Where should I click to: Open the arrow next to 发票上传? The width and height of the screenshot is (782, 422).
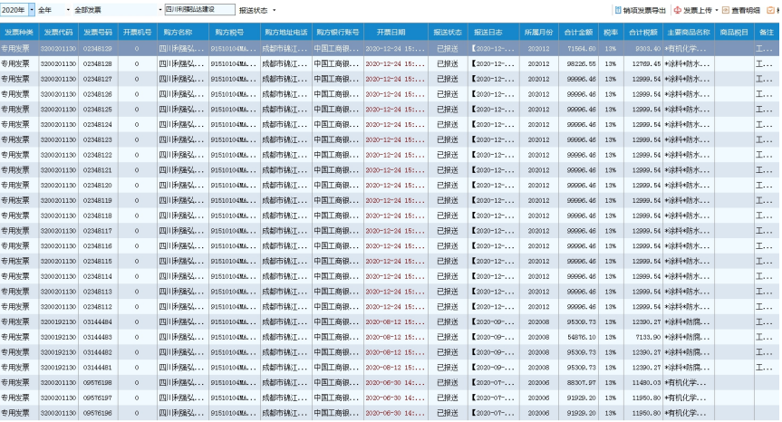point(717,10)
